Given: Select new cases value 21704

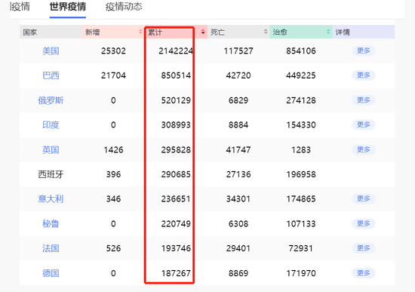Looking at the screenshot, I should [113, 75].
